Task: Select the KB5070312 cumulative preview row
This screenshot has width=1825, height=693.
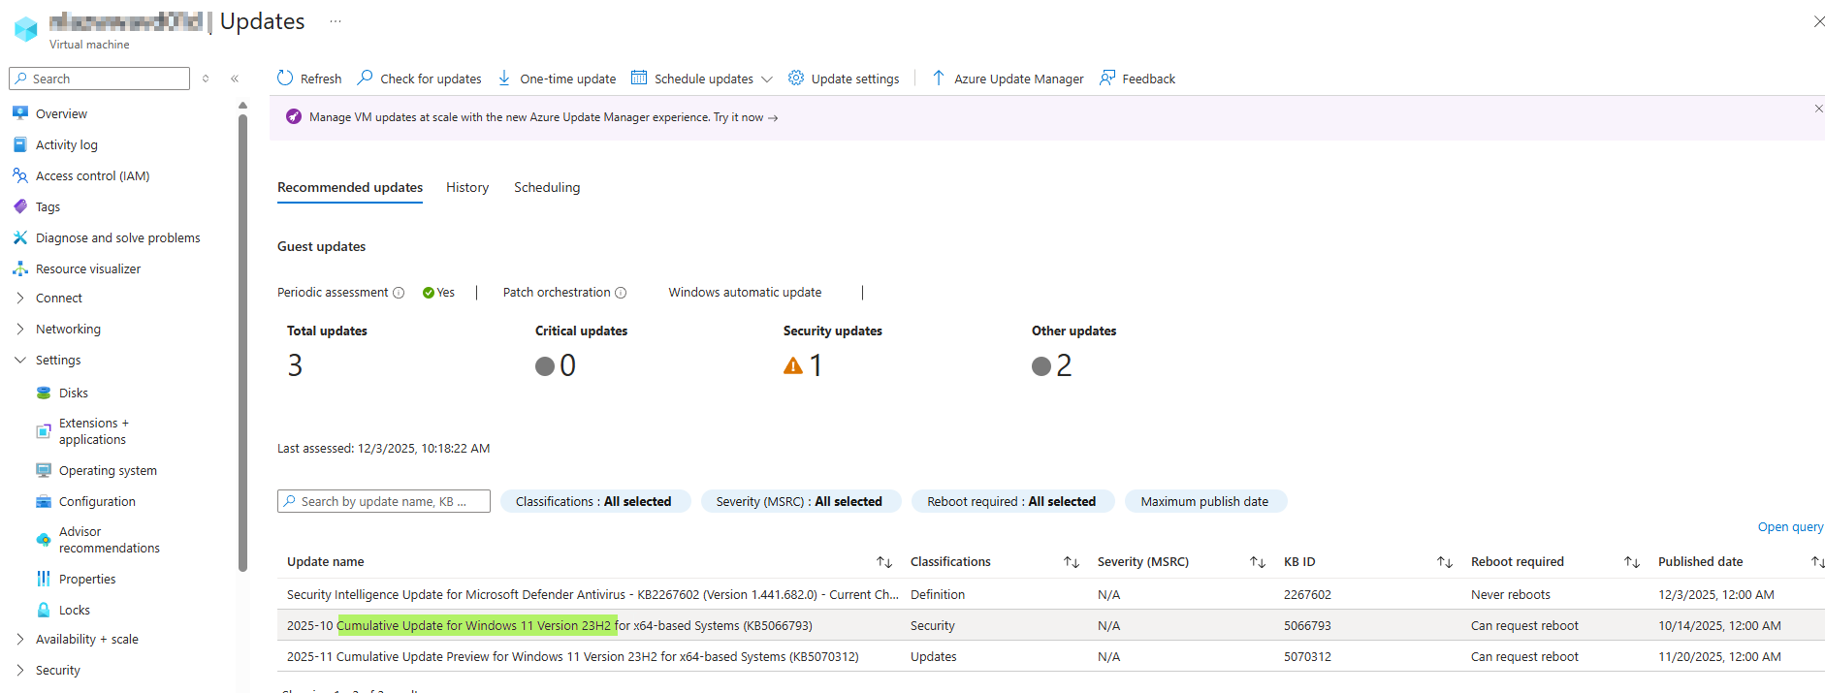Action: click(x=1051, y=656)
